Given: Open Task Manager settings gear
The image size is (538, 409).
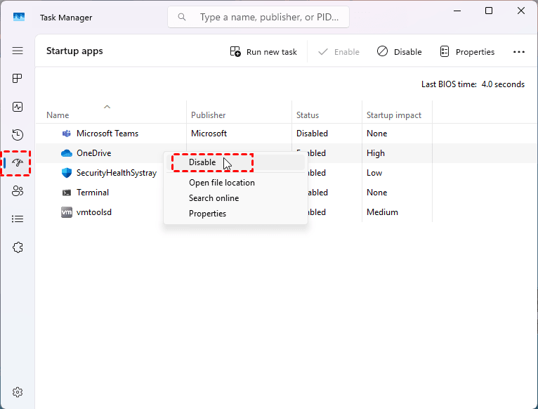Looking at the screenshot, I should click(x=18, y=392).
